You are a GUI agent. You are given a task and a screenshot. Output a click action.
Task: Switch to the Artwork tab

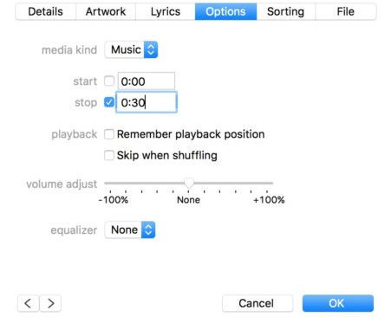click(x=106, y=11)
